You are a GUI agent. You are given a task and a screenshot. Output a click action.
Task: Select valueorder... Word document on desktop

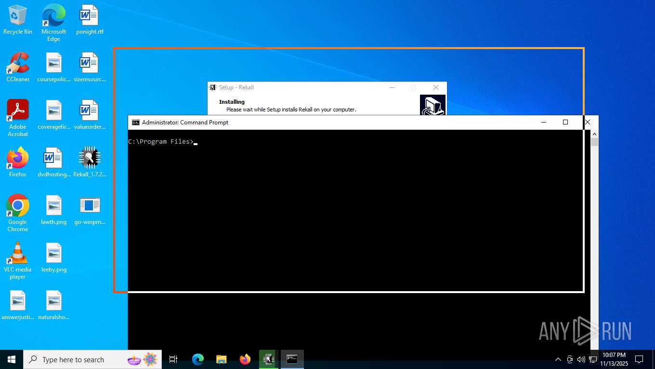pyautogui.click(x=90, y=115)
